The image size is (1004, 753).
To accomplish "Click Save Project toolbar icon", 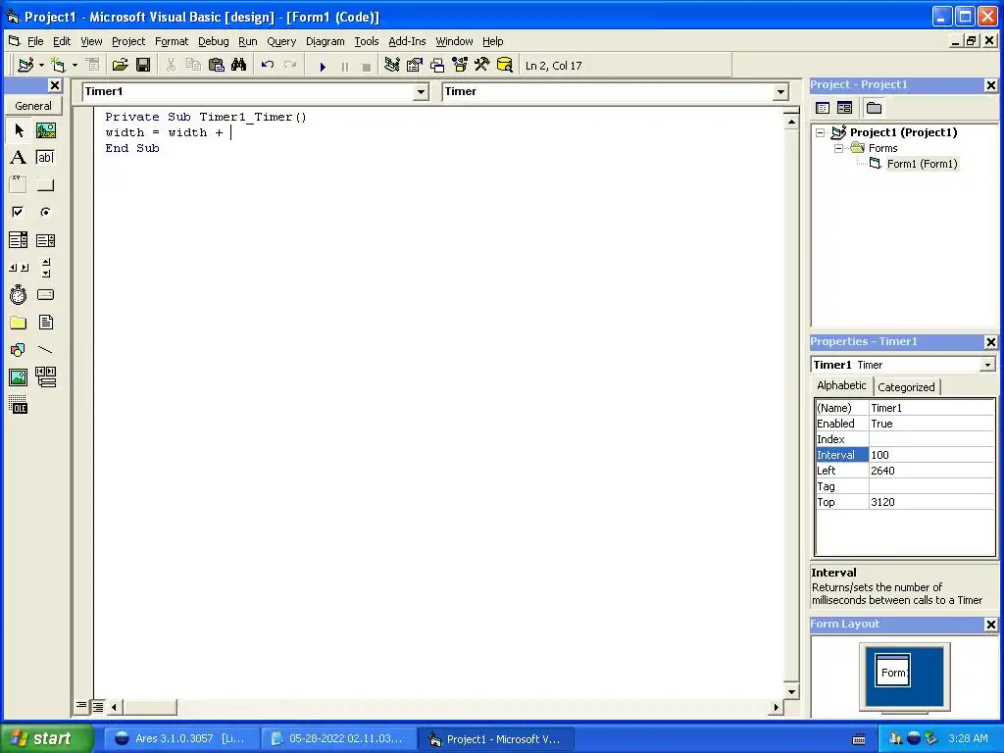I will (143, 65).
